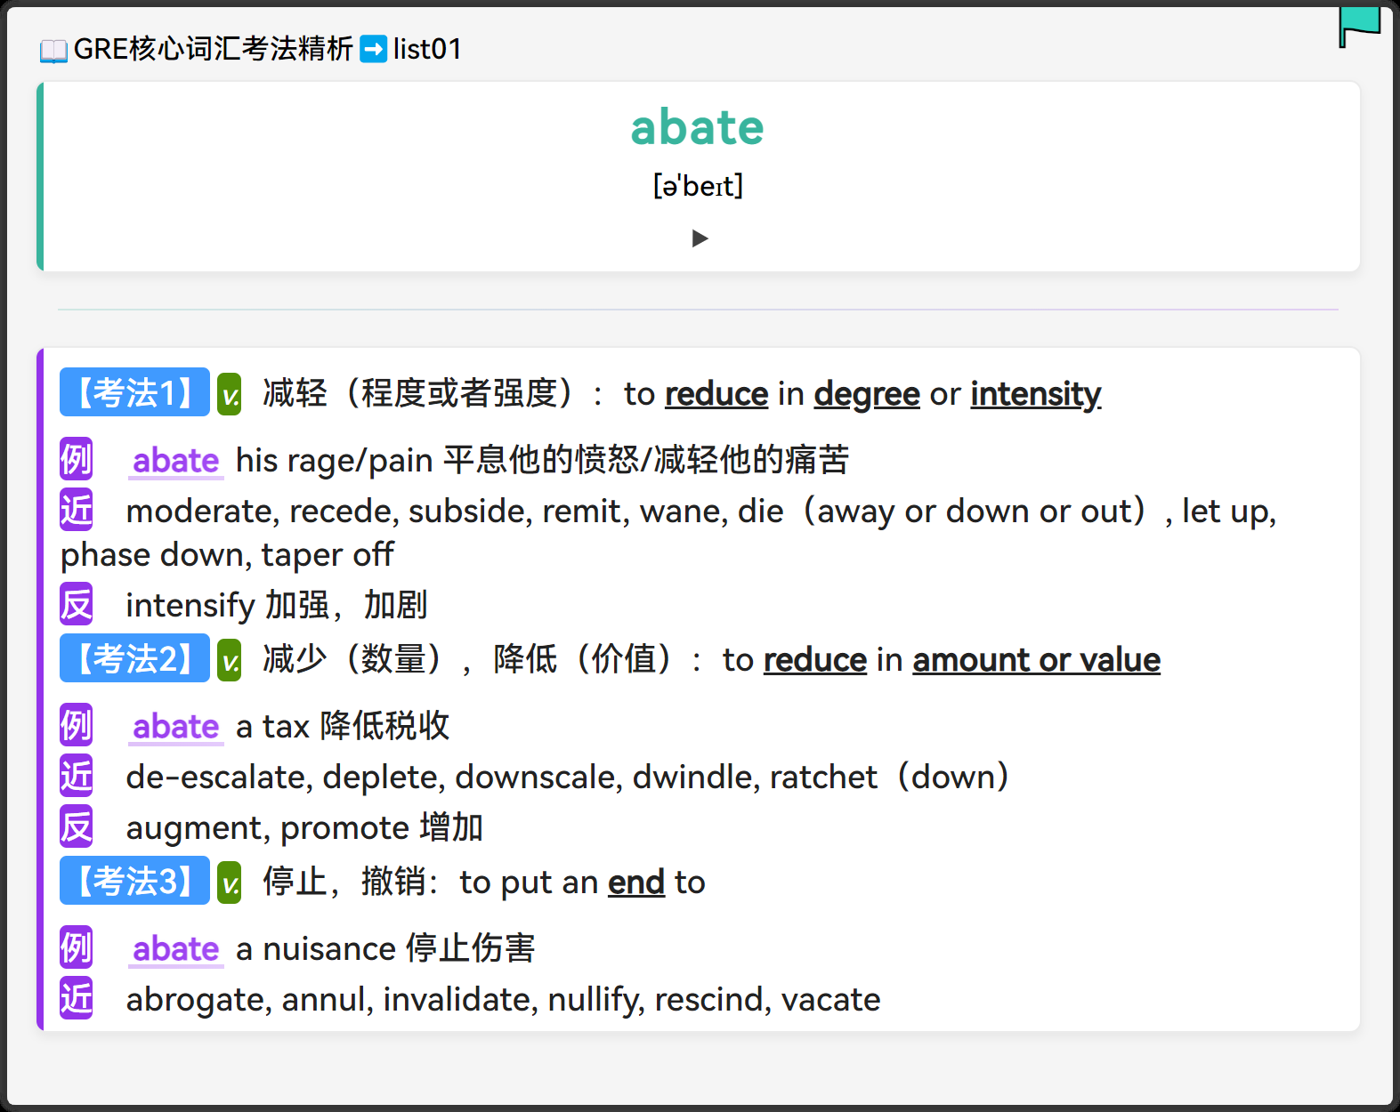Viewport: 1400px width, 1112px height.
Task: Select the 考法3 blue label
Action: (134, 881)
